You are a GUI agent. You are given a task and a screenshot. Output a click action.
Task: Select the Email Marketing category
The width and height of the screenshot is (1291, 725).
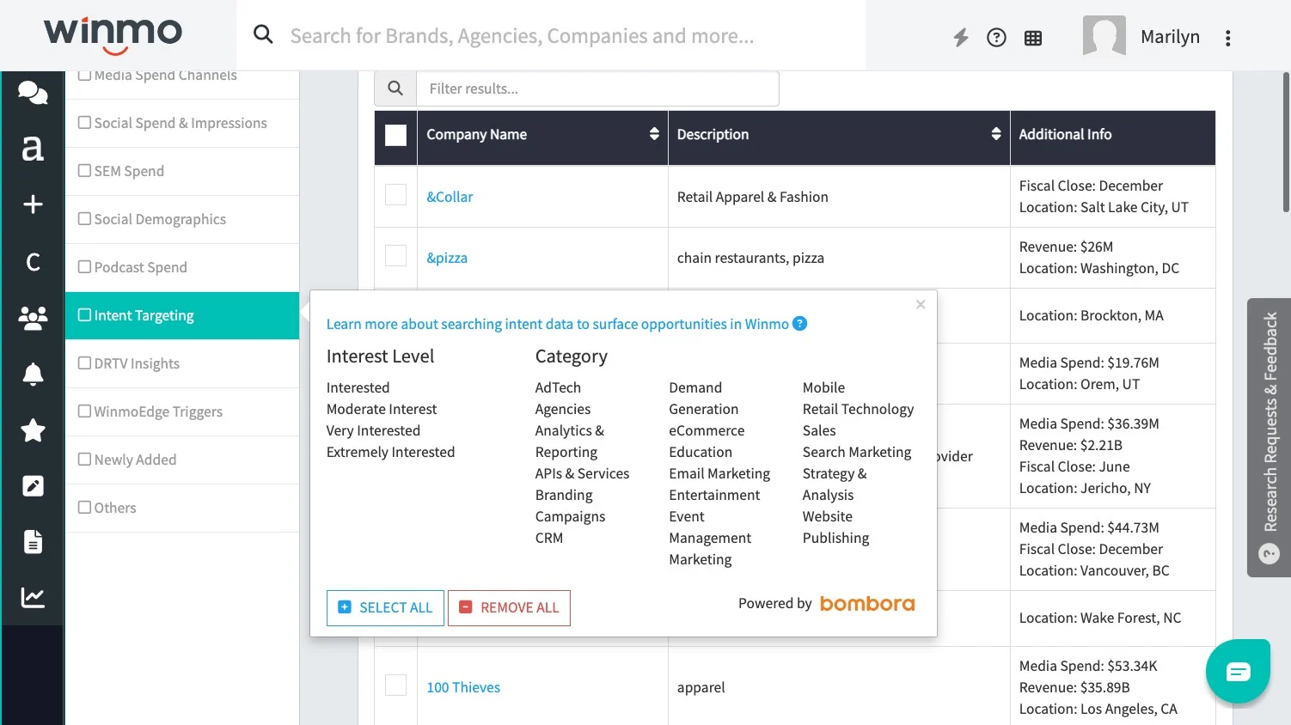click(x=719, y=473)
